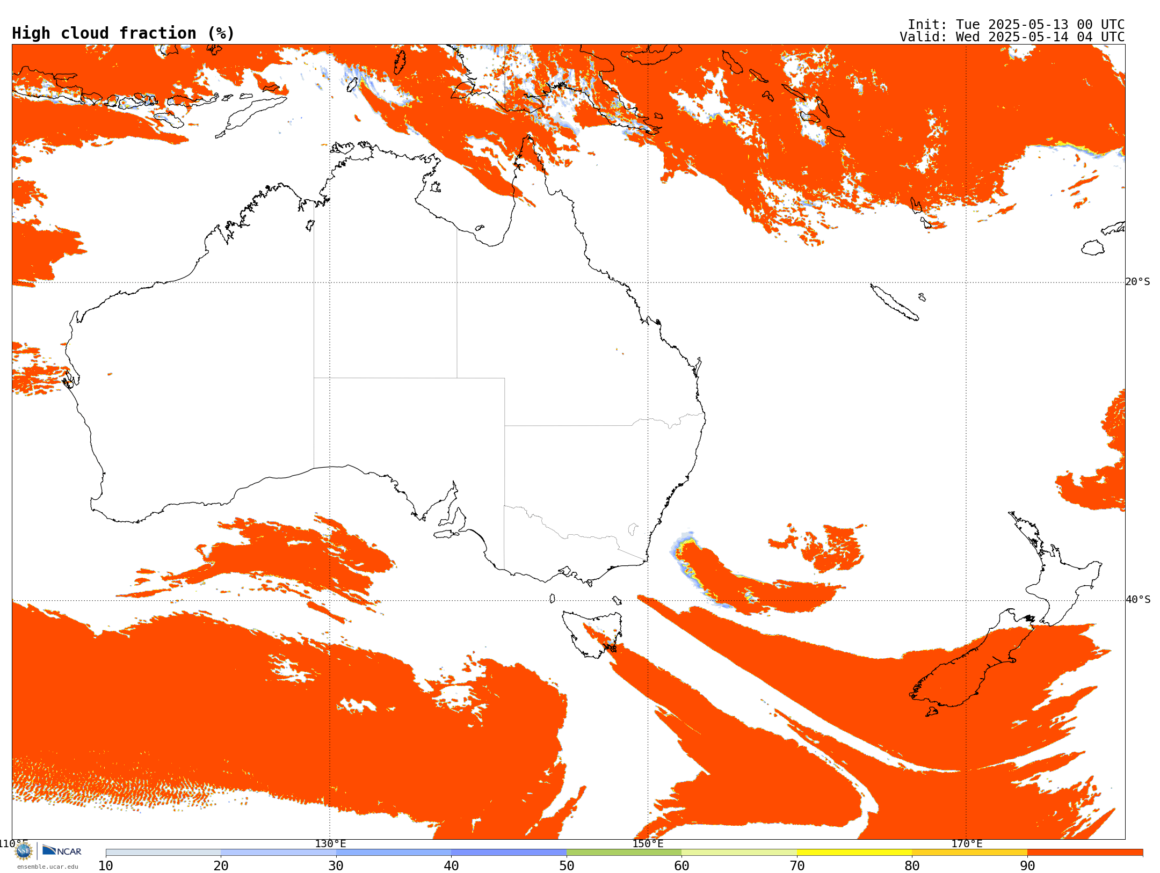Pick the 70–80 yellow colorbar segment
The height and width of the screenshot is (873, 1160).
click(x=854, y=853)
